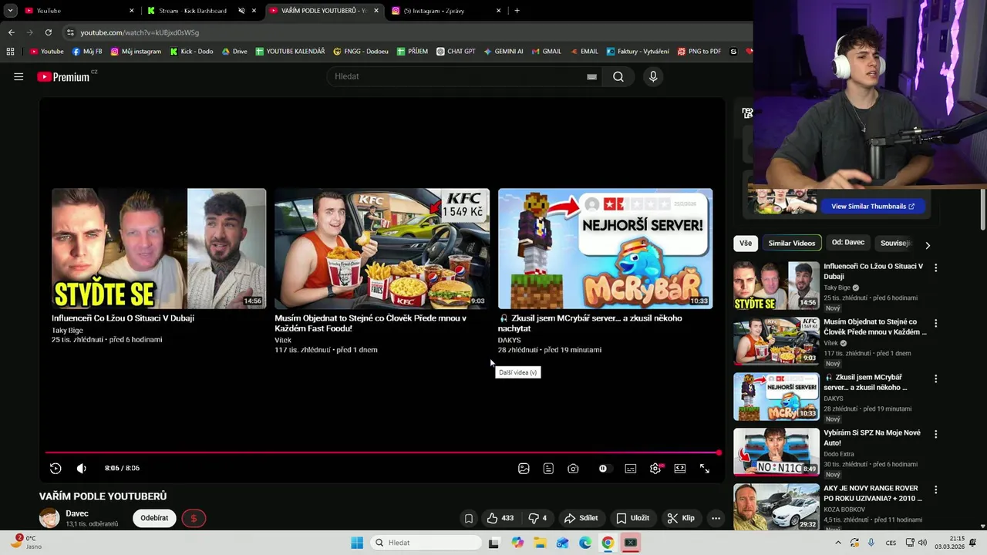Open the tab search dropdown arrow

[x=10, y=11]
